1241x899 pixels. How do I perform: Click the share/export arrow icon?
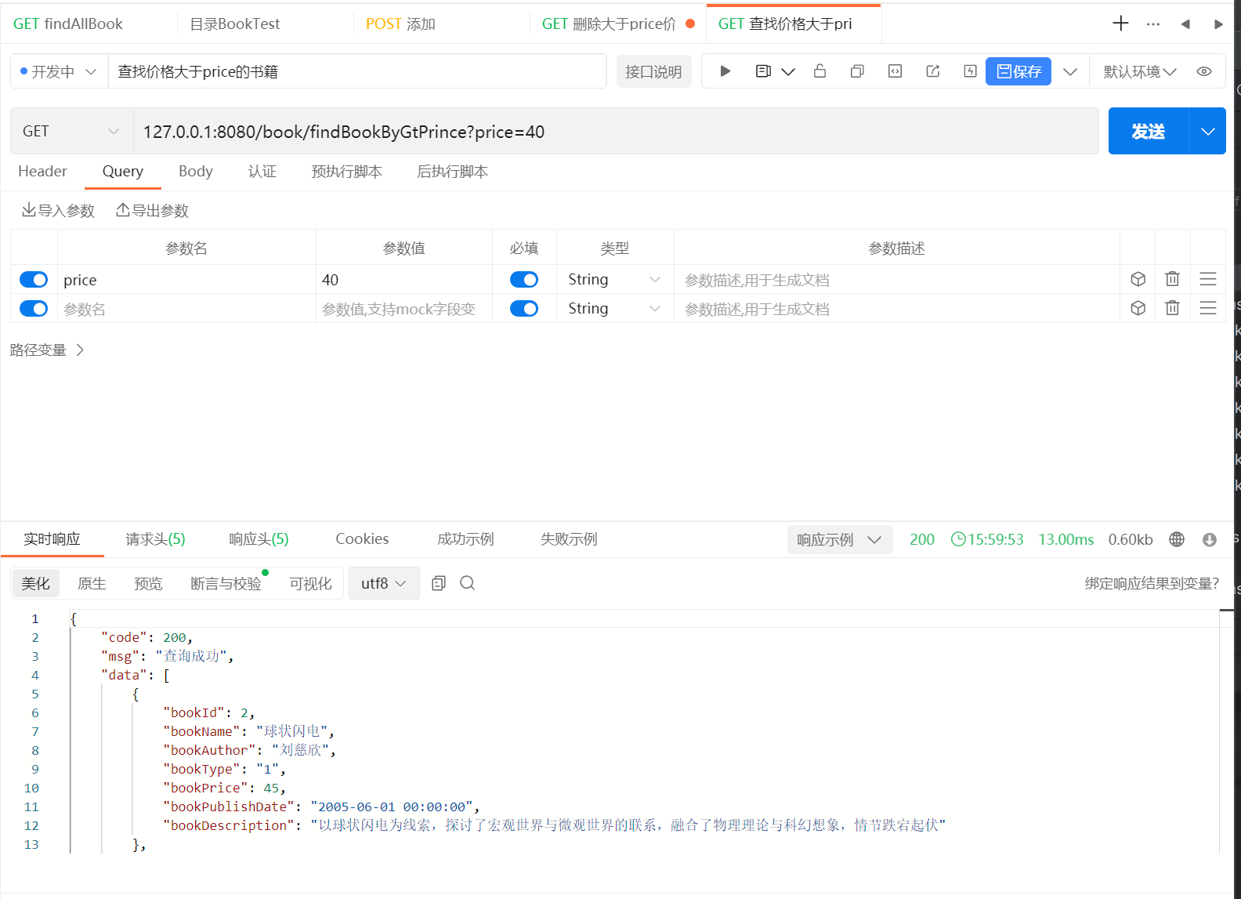932,71
